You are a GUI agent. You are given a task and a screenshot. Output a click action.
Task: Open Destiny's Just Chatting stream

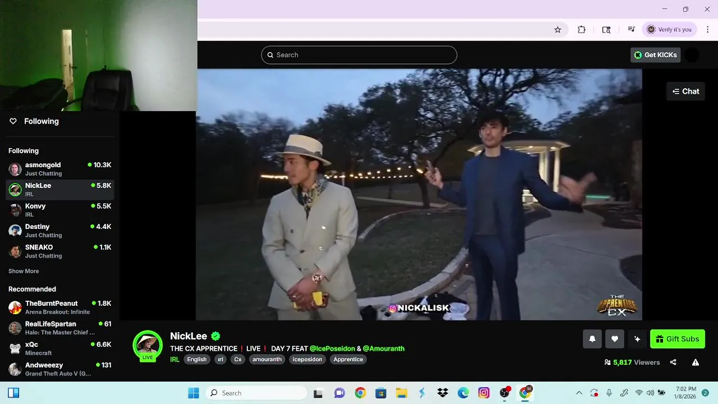point(60,231)
